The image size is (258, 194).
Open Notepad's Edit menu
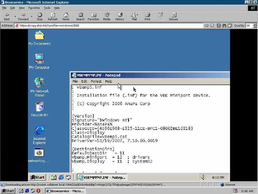(84, 81)
